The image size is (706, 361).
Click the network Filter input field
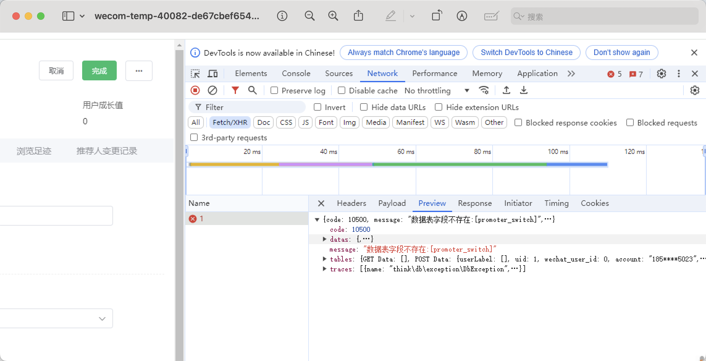pos(247,107)
